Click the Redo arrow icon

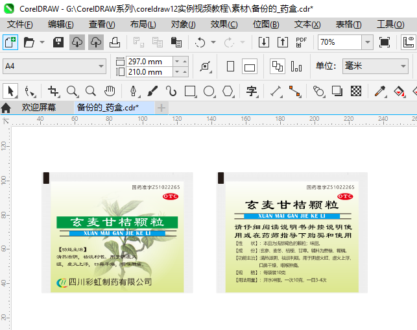pos(229,42)
